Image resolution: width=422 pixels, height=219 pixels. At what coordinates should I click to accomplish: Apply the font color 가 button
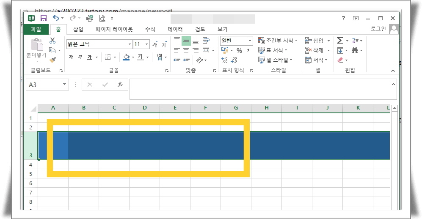point(141,57)
